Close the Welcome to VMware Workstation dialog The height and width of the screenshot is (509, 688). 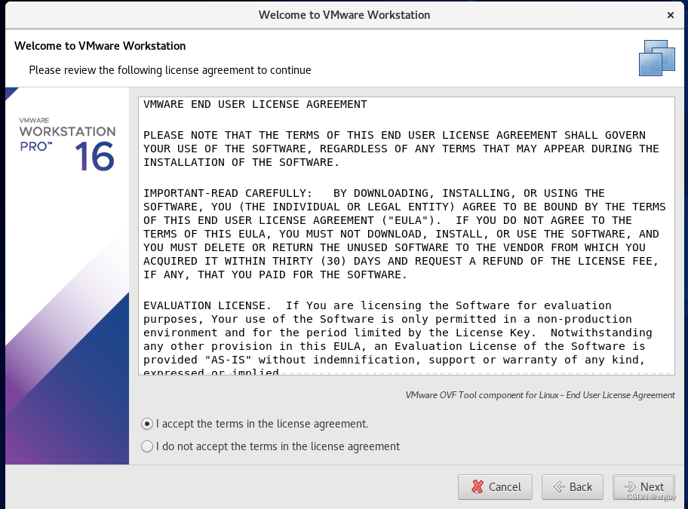click(x=671, y=15)
